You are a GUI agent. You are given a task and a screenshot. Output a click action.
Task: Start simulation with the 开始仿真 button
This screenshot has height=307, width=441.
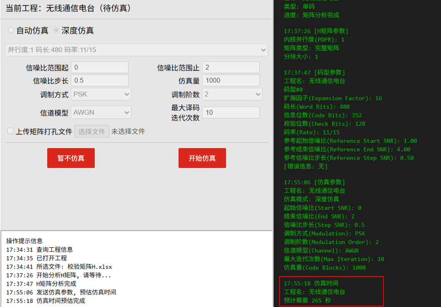pos(202,158)
